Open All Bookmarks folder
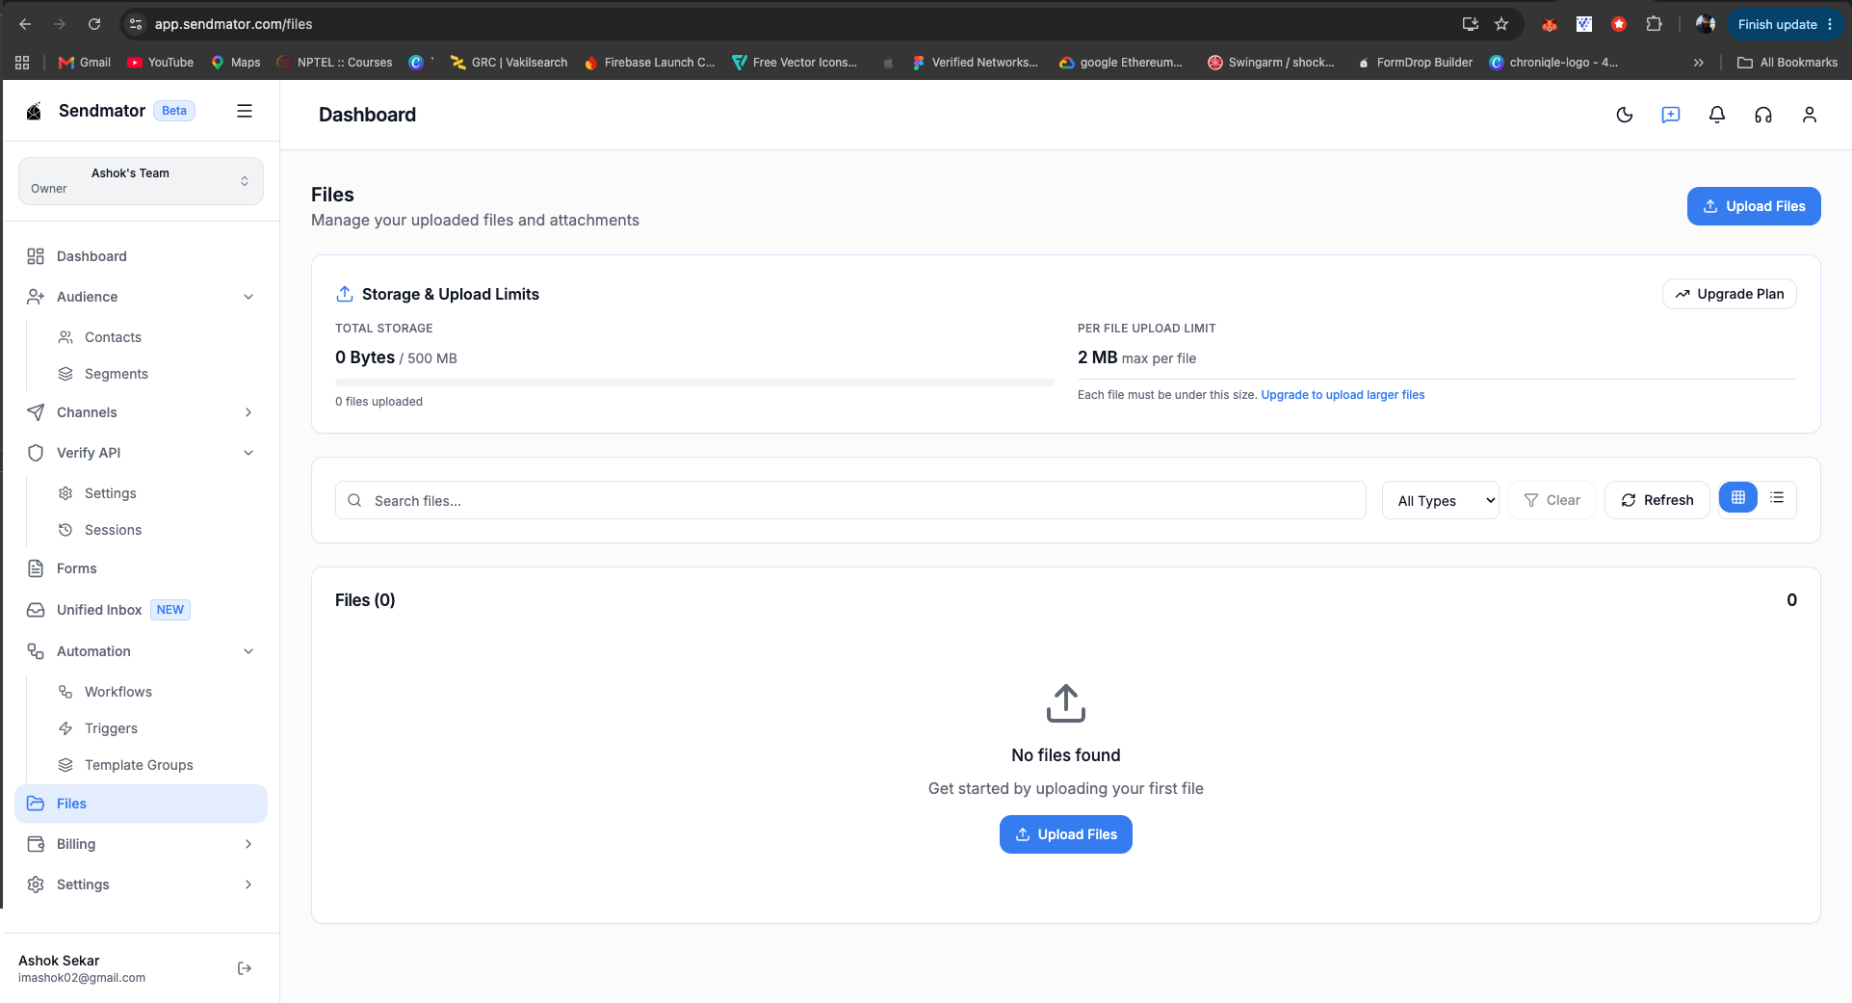 [1787, 63]
